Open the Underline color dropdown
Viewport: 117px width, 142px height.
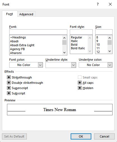110,65
